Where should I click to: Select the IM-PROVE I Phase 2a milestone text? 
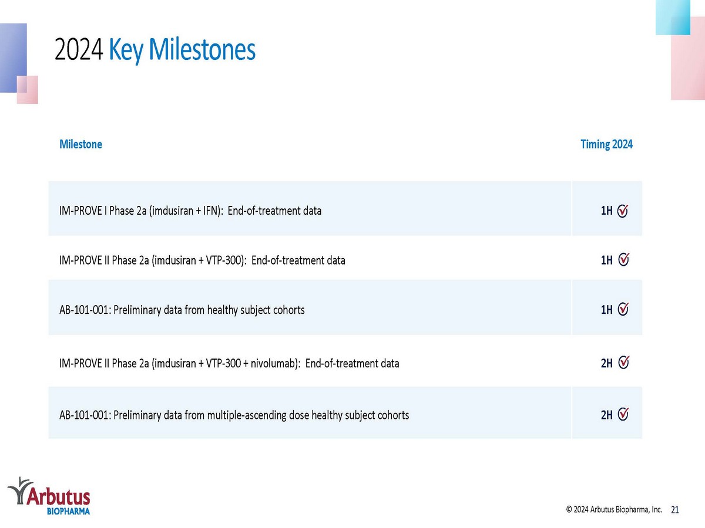190,211
